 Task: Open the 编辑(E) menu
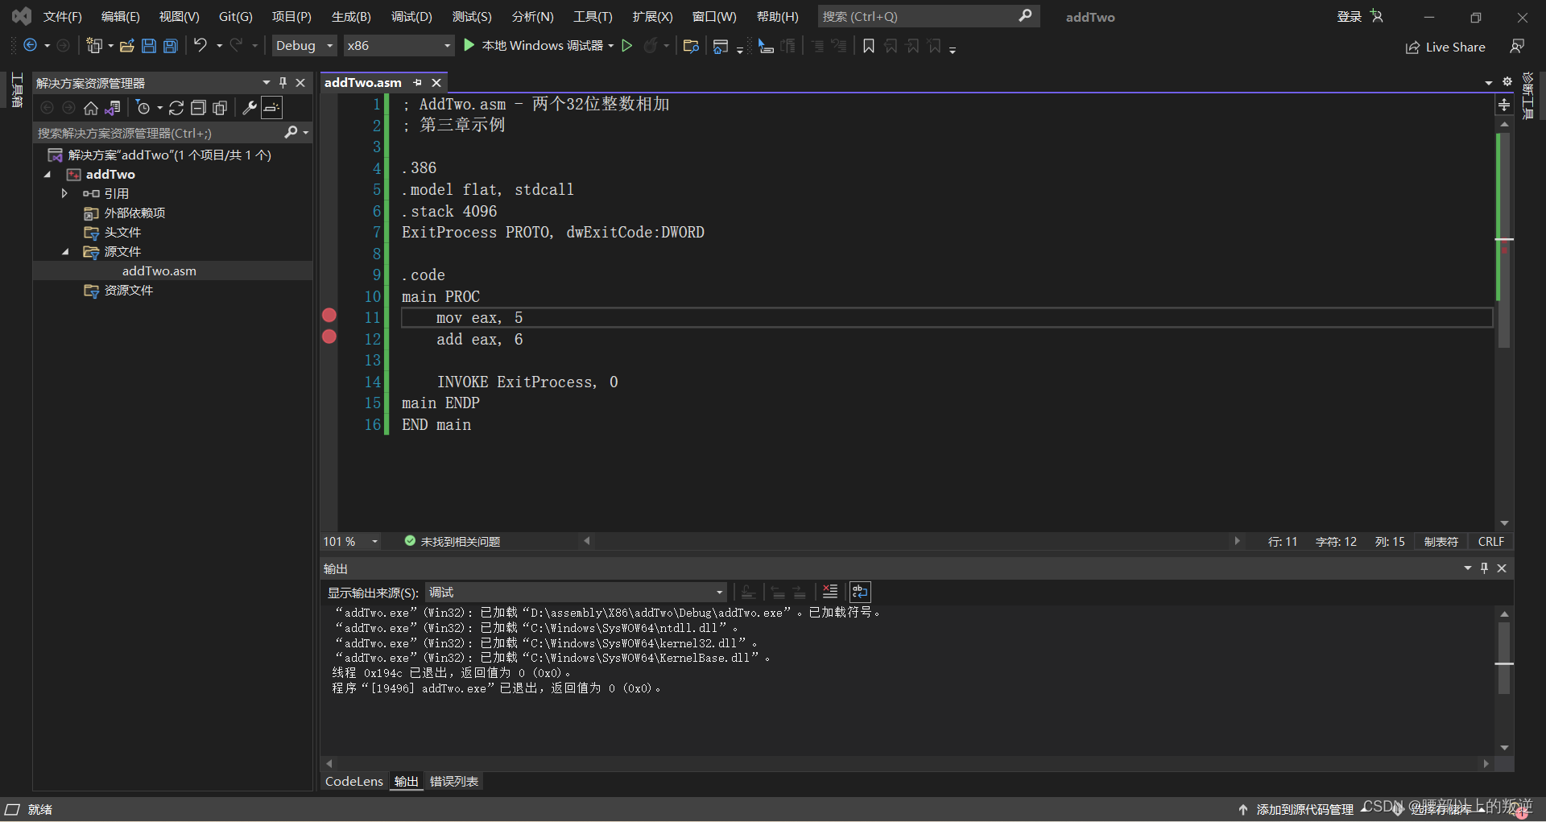click(x=120, y=17)
